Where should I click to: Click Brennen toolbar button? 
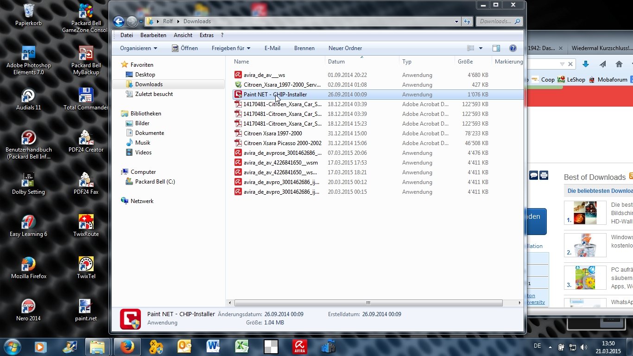tap(304, 48)
